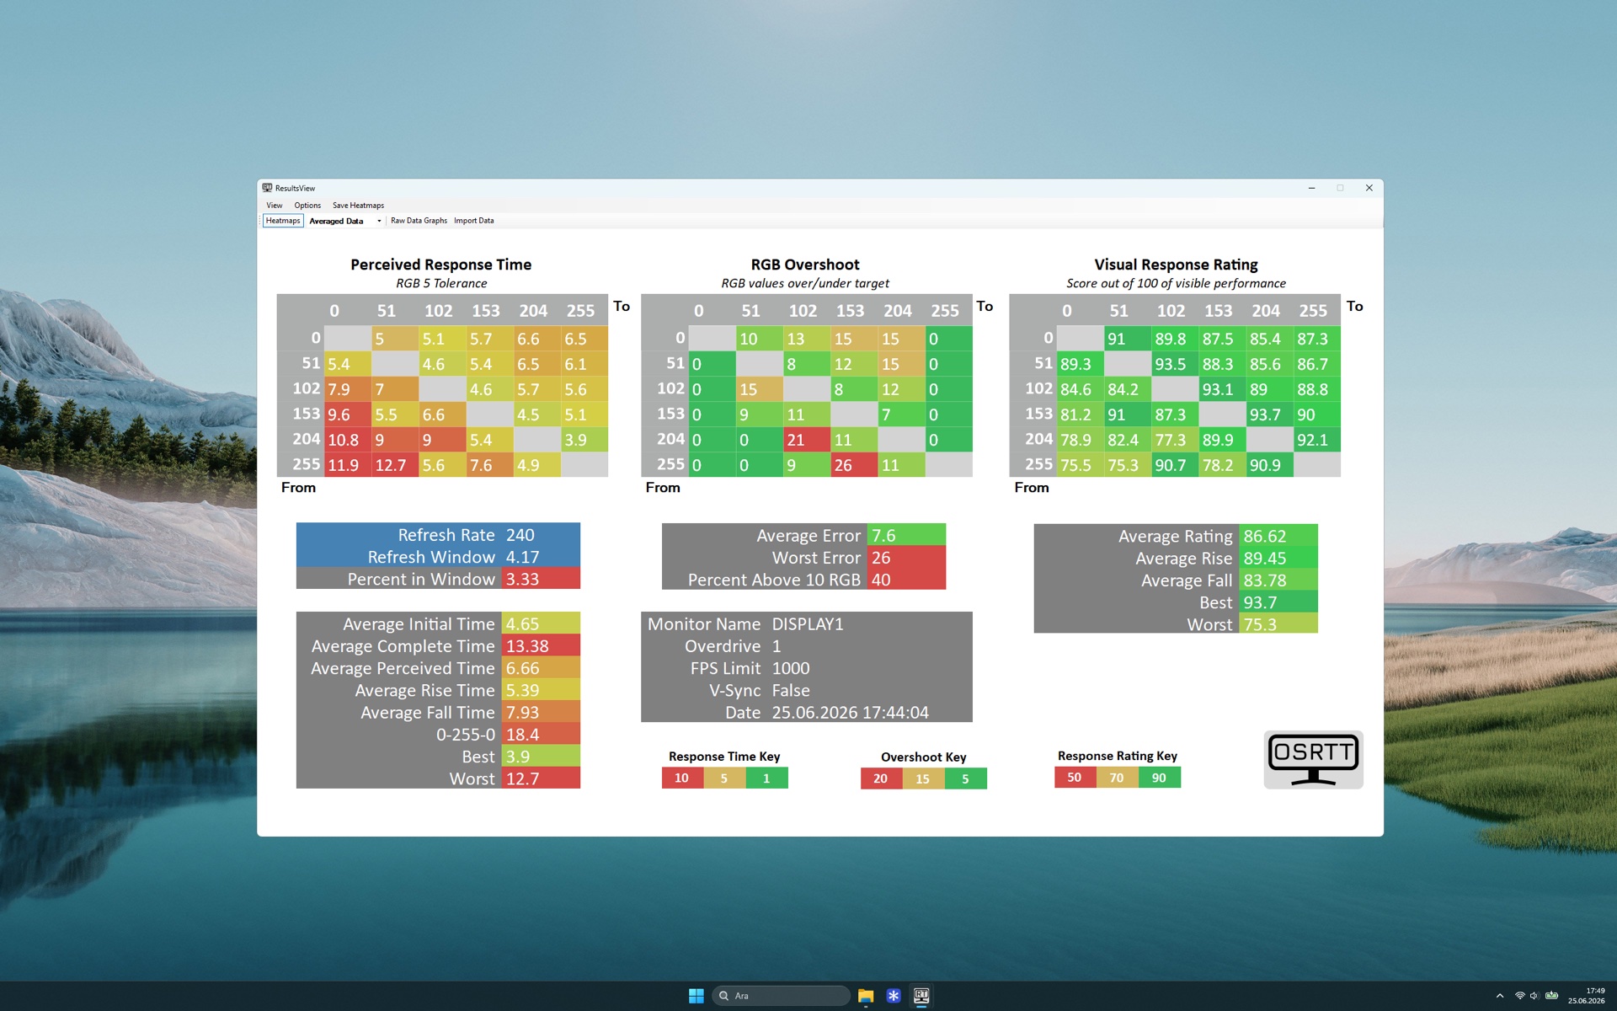Open the Raw Data Graphs view
This screenshot has height=1011, width=1617.
(x=419, y=221)
